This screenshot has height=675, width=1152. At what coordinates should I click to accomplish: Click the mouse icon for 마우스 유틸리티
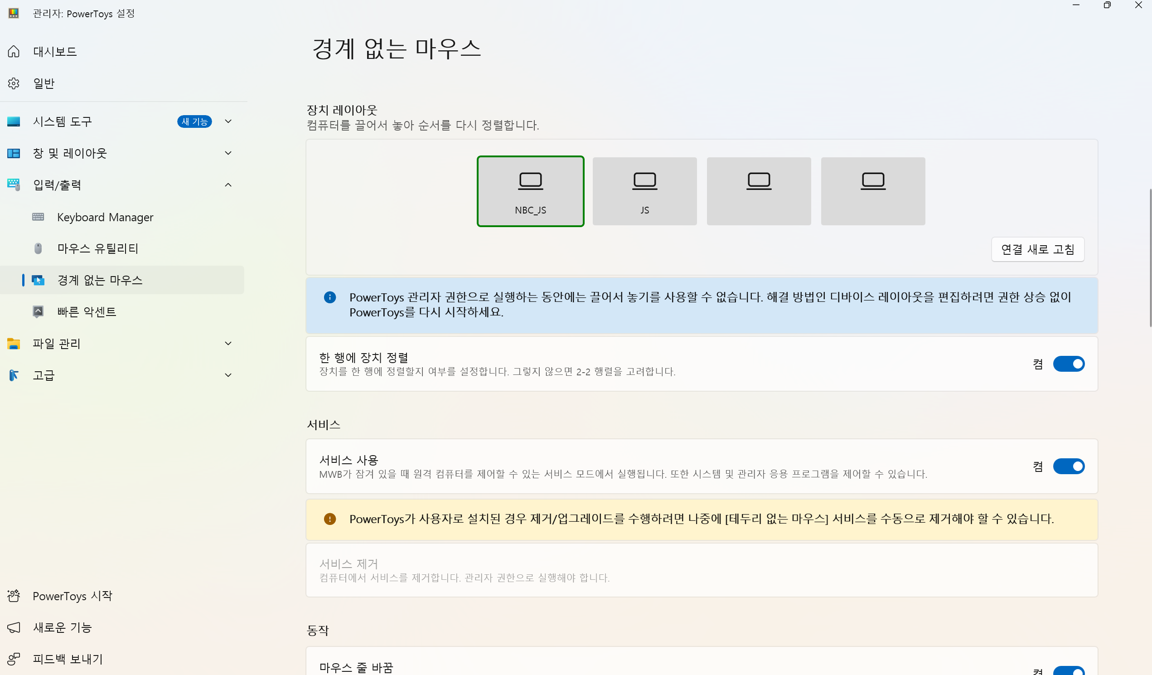[38, 248]
